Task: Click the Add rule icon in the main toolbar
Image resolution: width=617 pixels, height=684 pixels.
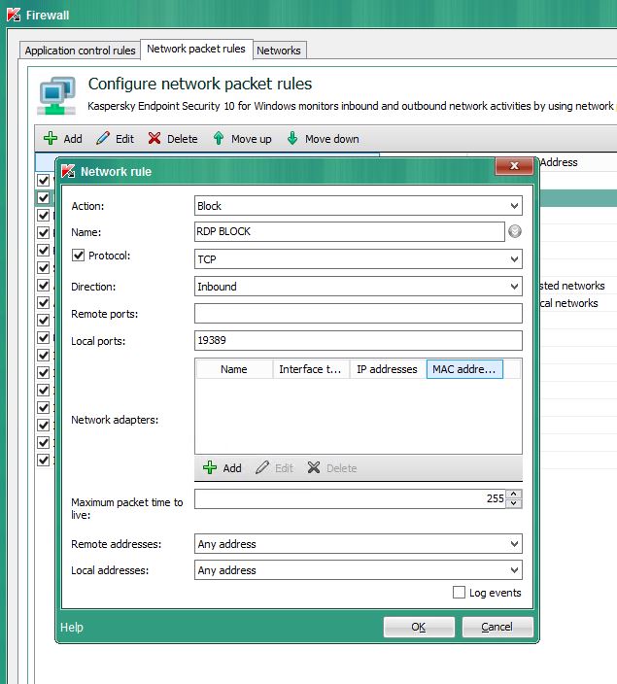Action: pyautogui.click(x=51, y=139)
